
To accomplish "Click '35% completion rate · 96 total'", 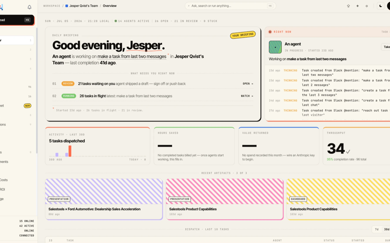I will pyautogui.click(x=347, y=159).
